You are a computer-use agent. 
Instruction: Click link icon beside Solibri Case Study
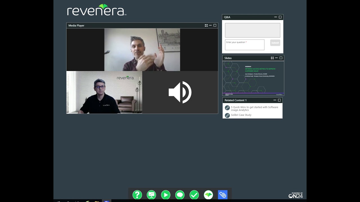(x=227, y=115)
